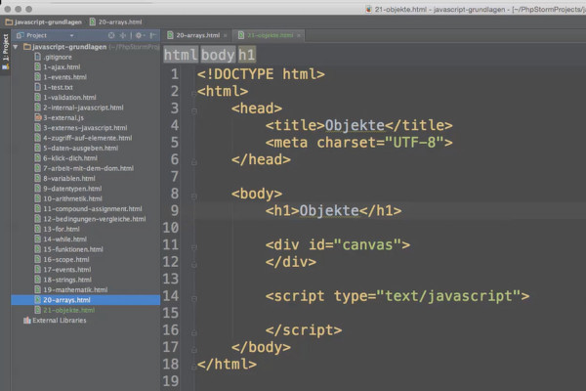Select 17-events.html file
The width and height of the screenshot is (586, 391).
(x=67, y=269)
